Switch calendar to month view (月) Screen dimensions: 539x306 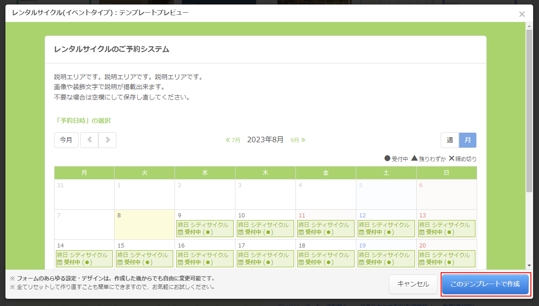click(x=468, y=140)
